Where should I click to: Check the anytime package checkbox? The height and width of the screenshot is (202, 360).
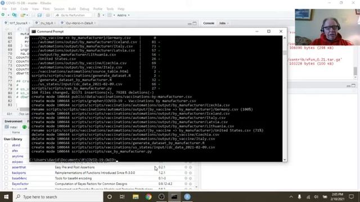point(6,157)
